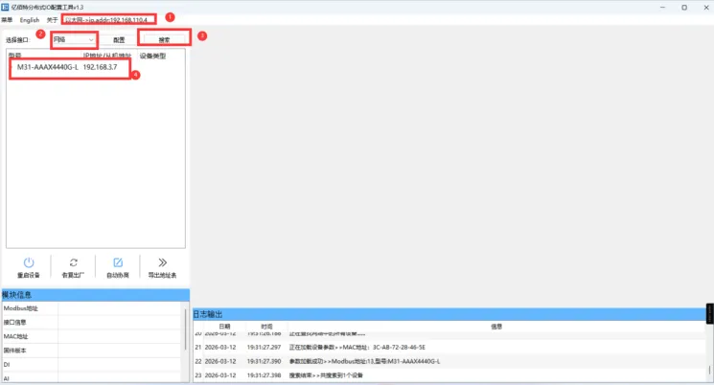Click the 日期 log column header

[224, 327]
